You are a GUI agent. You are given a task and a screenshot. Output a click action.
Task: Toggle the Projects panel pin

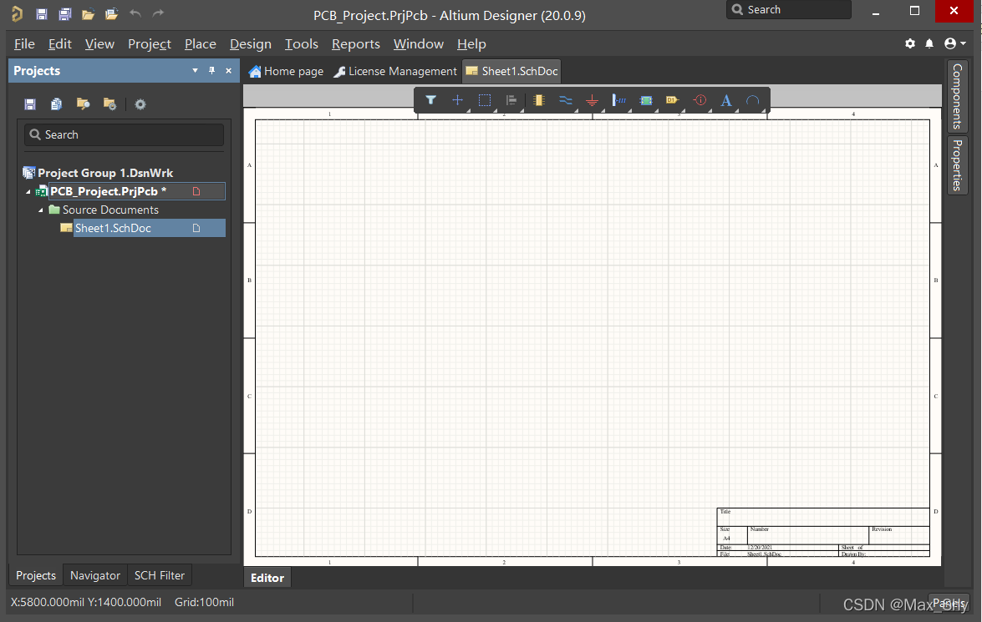point(211,71)
